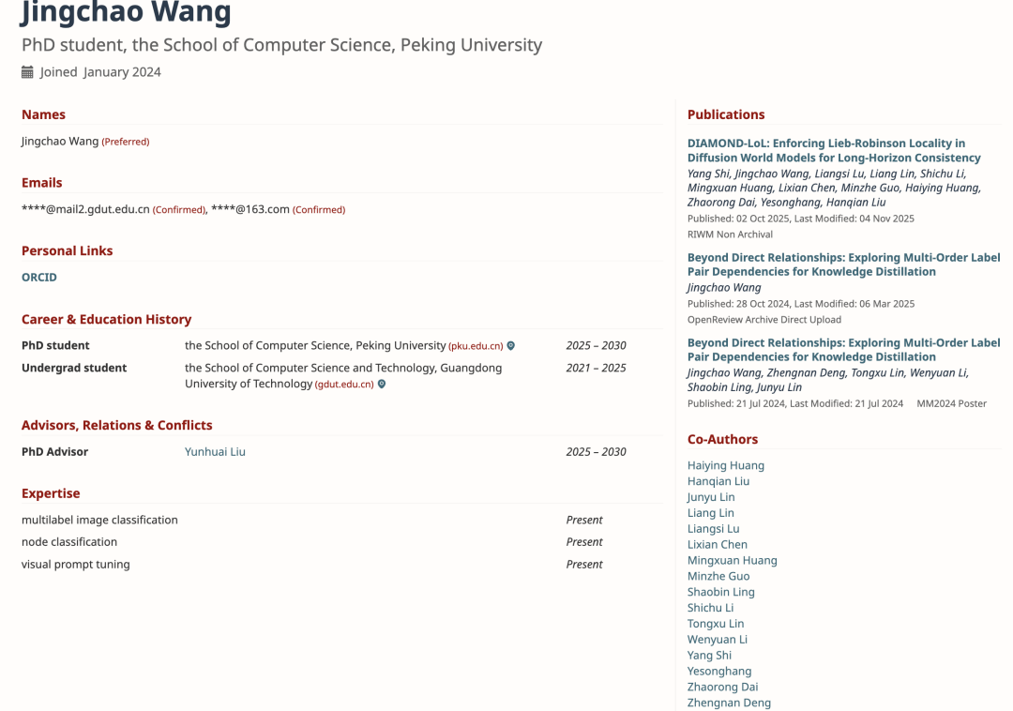Open Hanqian Liu in the Co-Authors list
This screenshot has width=1013, height=711.
point(718,481)
